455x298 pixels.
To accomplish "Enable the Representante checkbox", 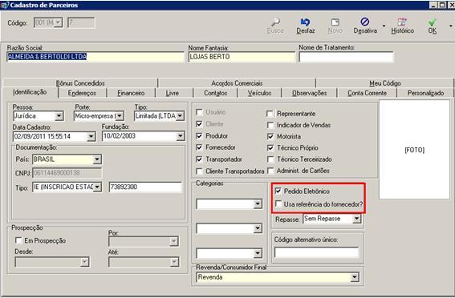I will pyautogui.click(x=270, y=114).
